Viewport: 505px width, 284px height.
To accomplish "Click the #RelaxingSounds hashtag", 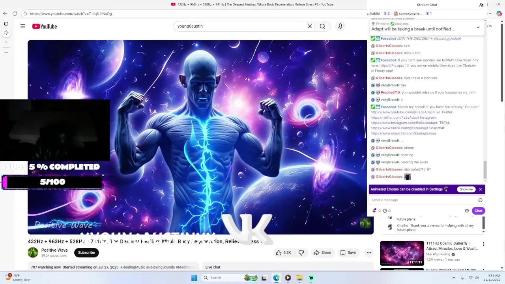I will 161,267.
